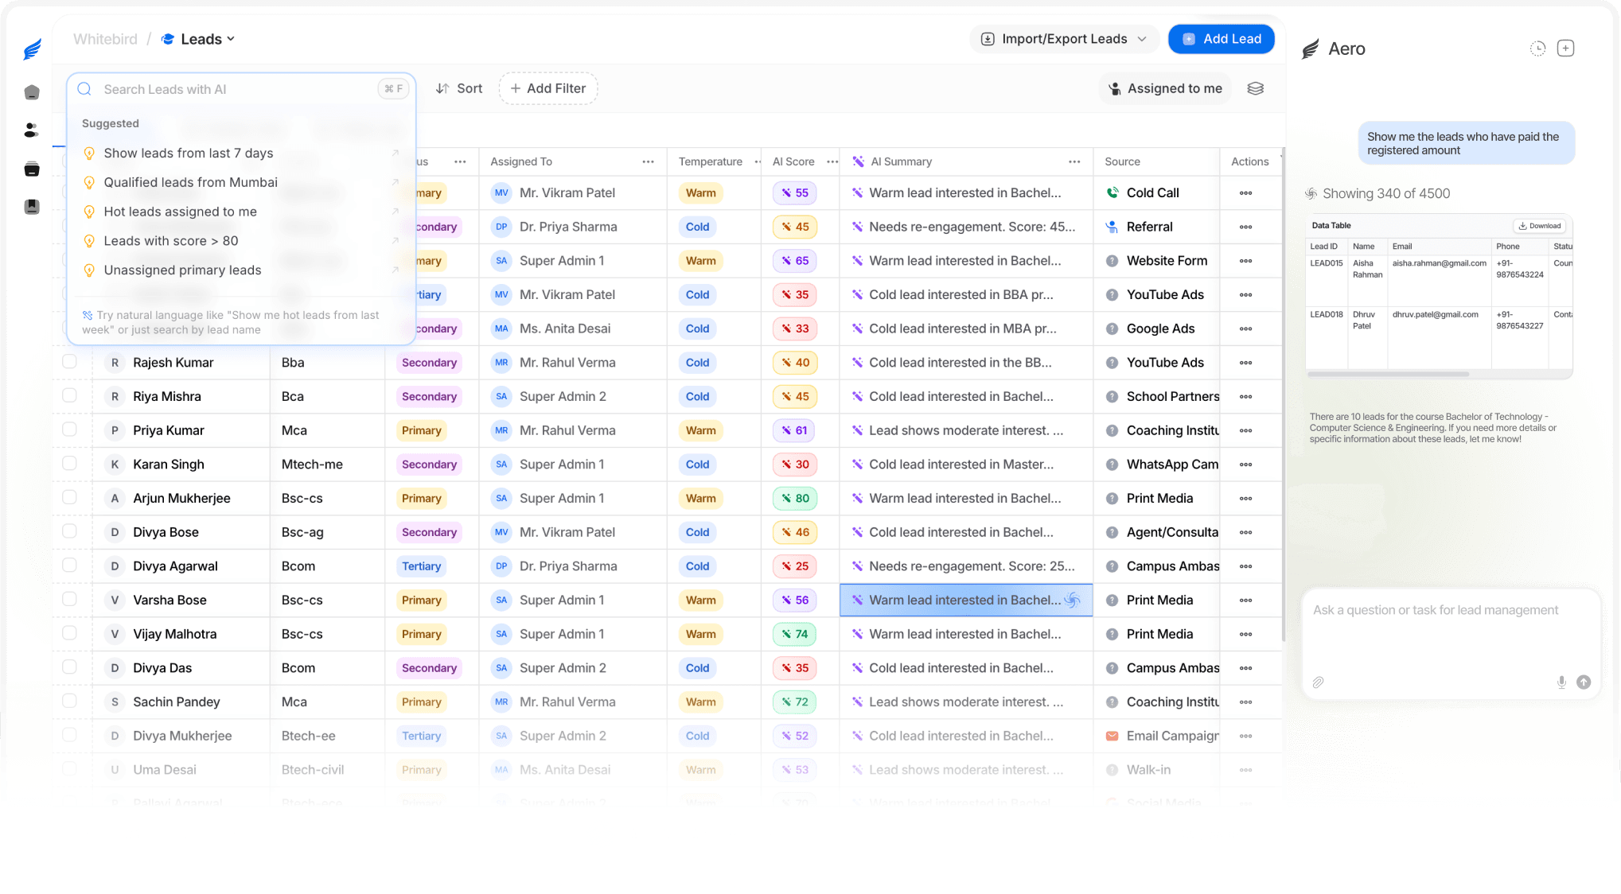Open the contacts section in the left sidebar
The width and height of the screenshot is (1621, 894).
[31, 130]
